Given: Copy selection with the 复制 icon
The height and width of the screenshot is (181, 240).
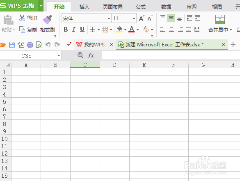Looking at the screenshot, I should tap(22, 30).
